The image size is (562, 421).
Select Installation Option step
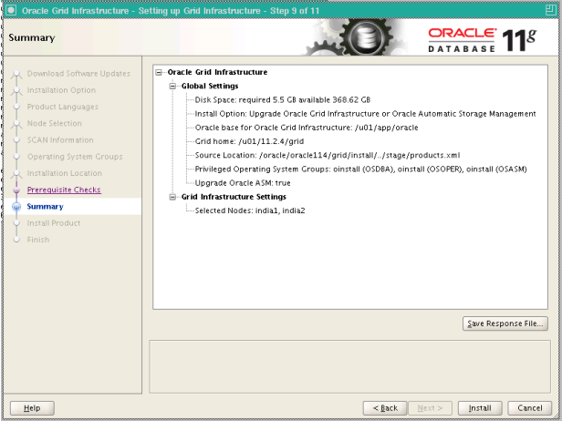tap(62, 90)
